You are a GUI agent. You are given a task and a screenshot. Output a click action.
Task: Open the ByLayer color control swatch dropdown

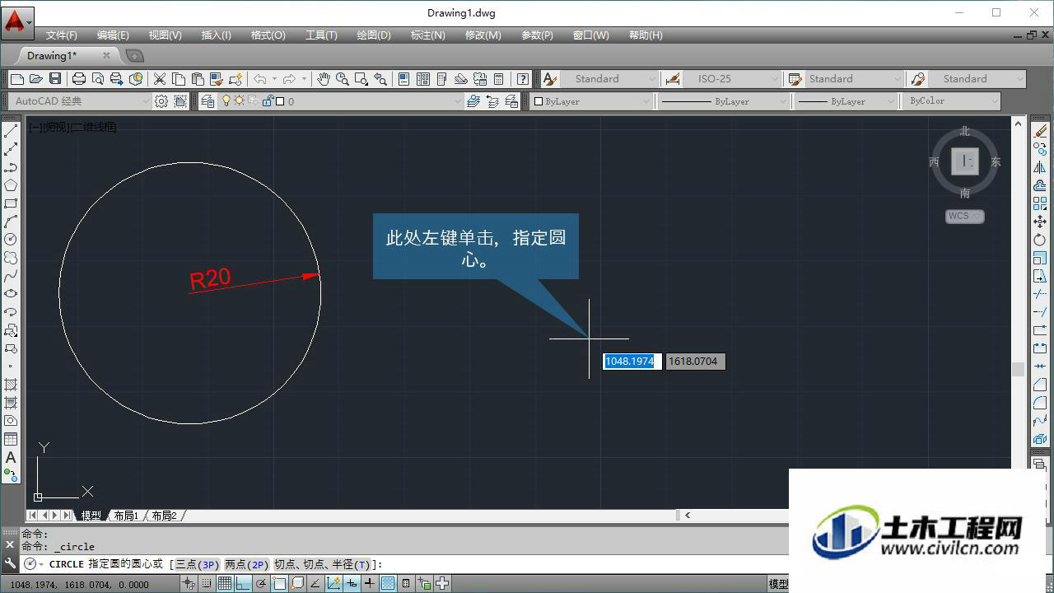[x=591, y=101]
